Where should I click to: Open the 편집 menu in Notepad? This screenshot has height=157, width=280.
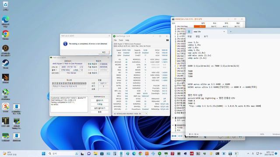[198, 36]
